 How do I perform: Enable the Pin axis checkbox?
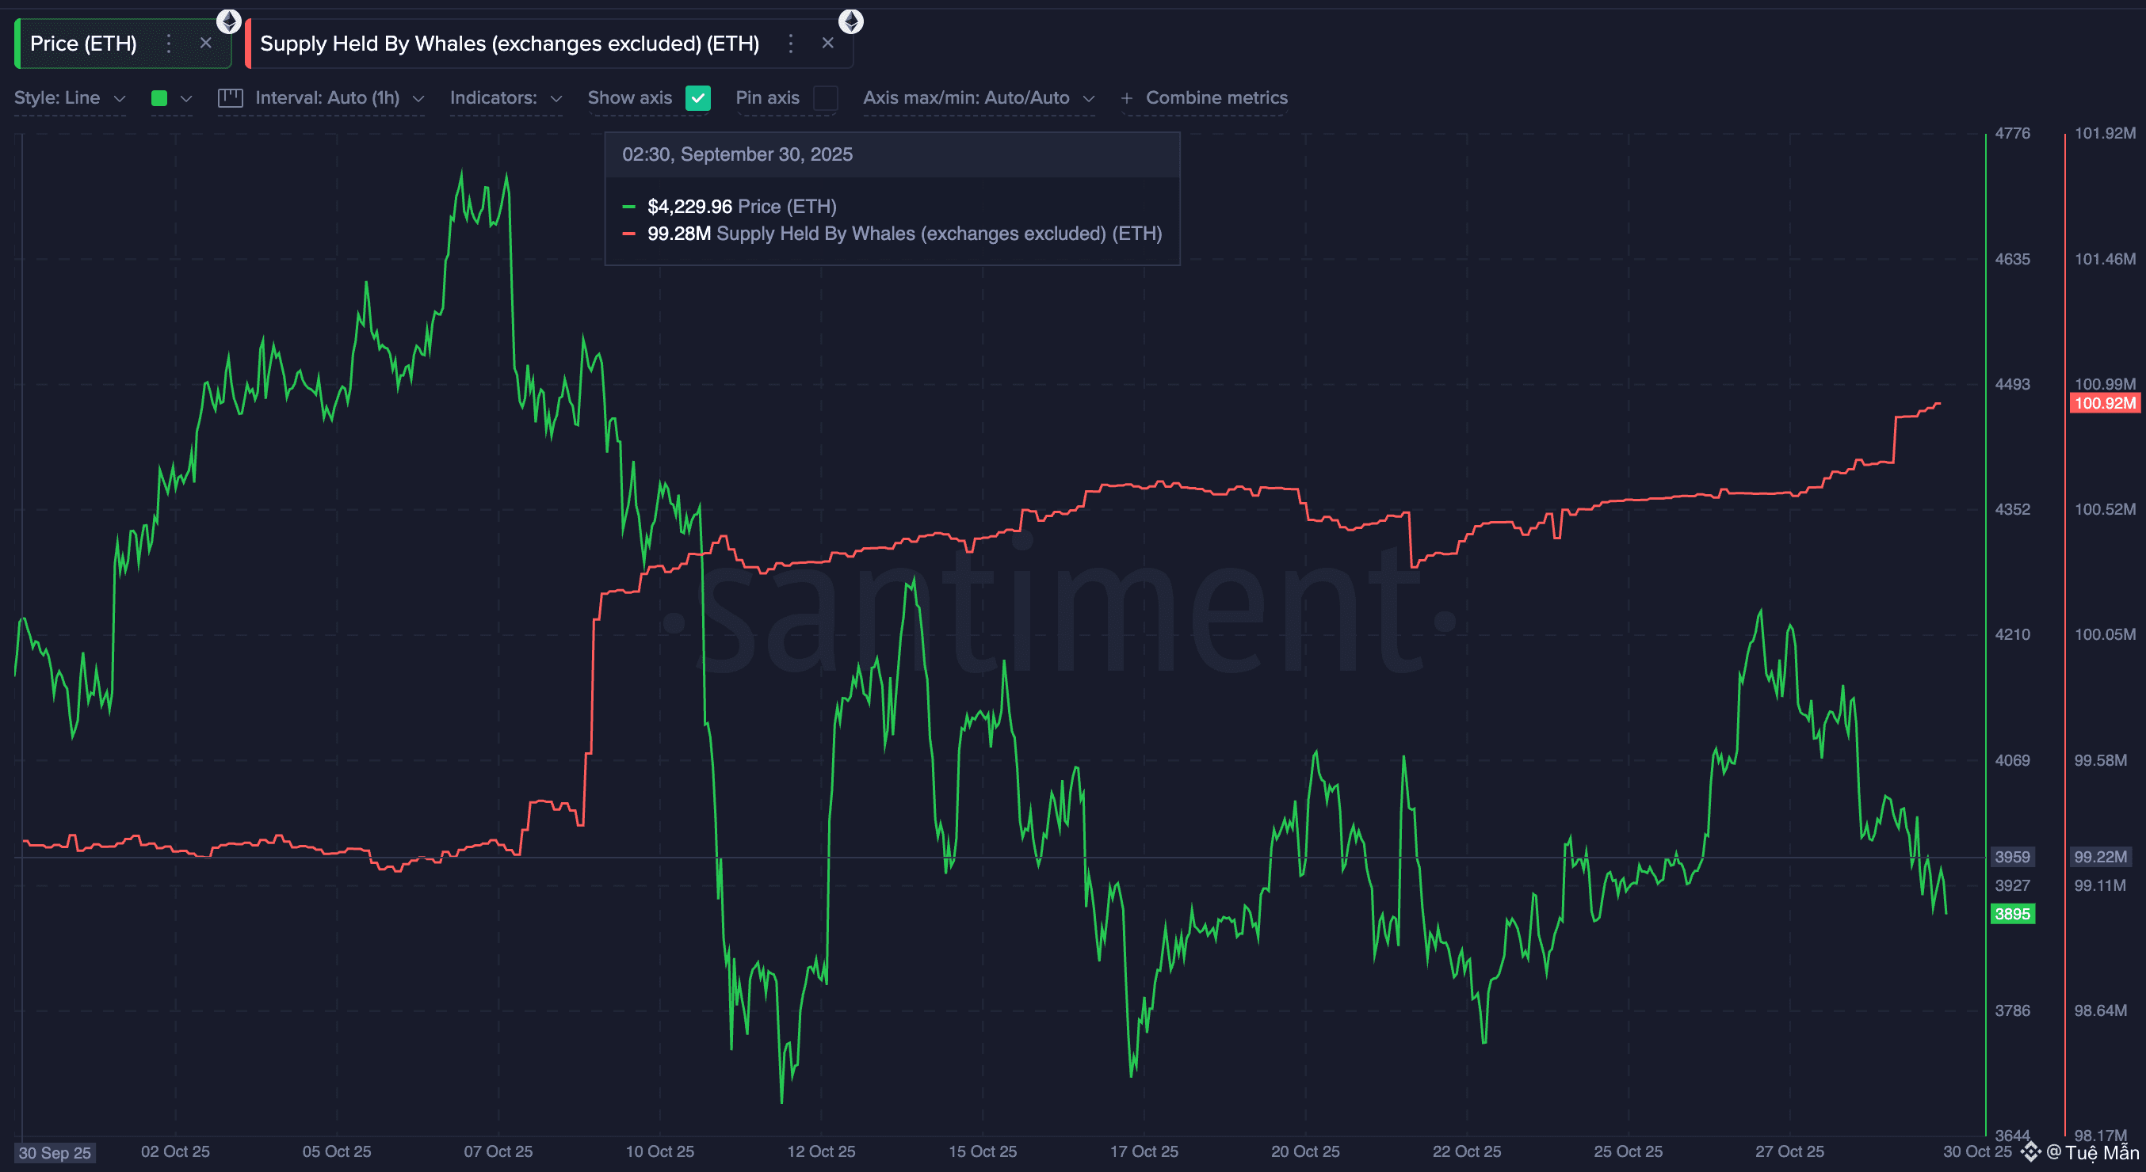[x=825, y=98]
